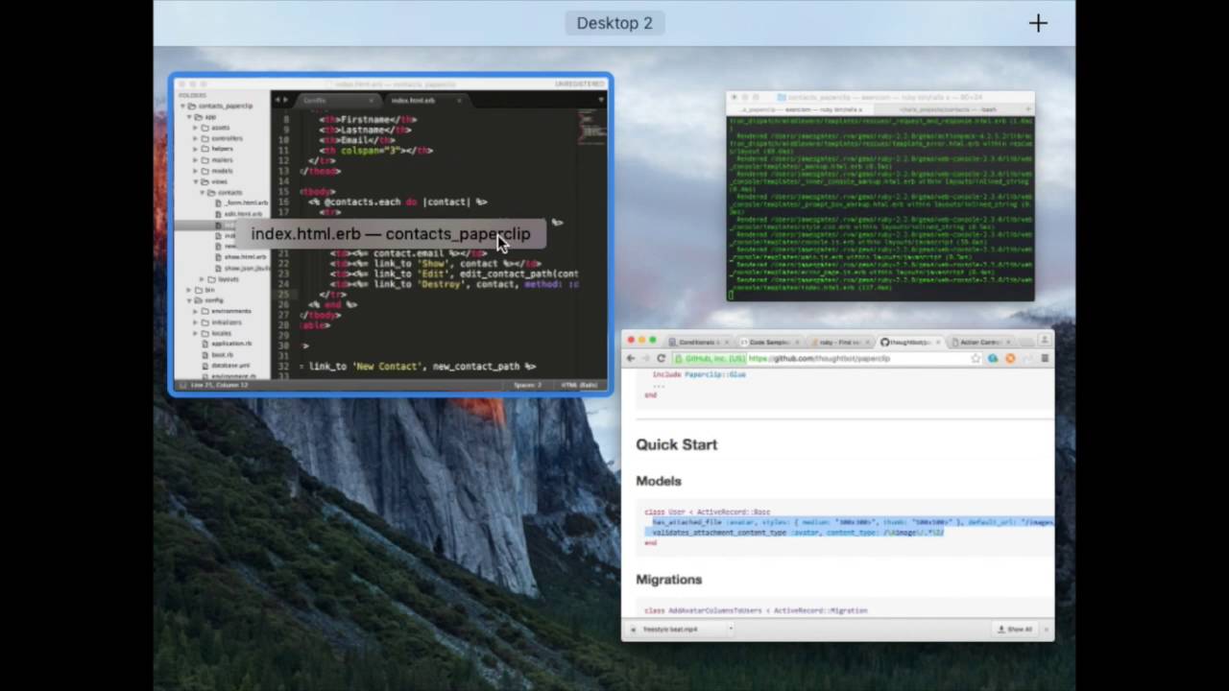Select the Terminal tab running bin/rails s

pos(802,109)
